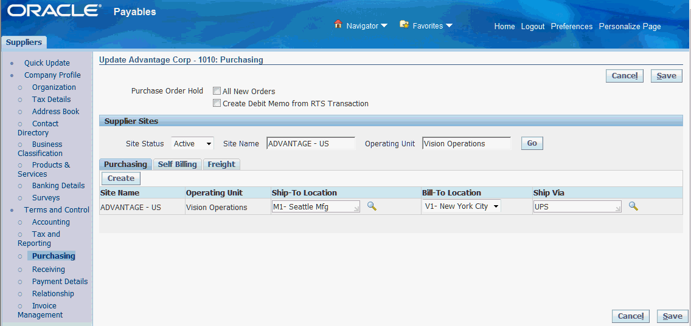
Task: Open the Relationship sidebar link
Action: click(53, 293)
